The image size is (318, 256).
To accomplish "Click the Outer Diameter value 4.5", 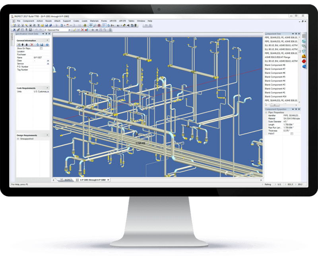I will coord(285,121).
